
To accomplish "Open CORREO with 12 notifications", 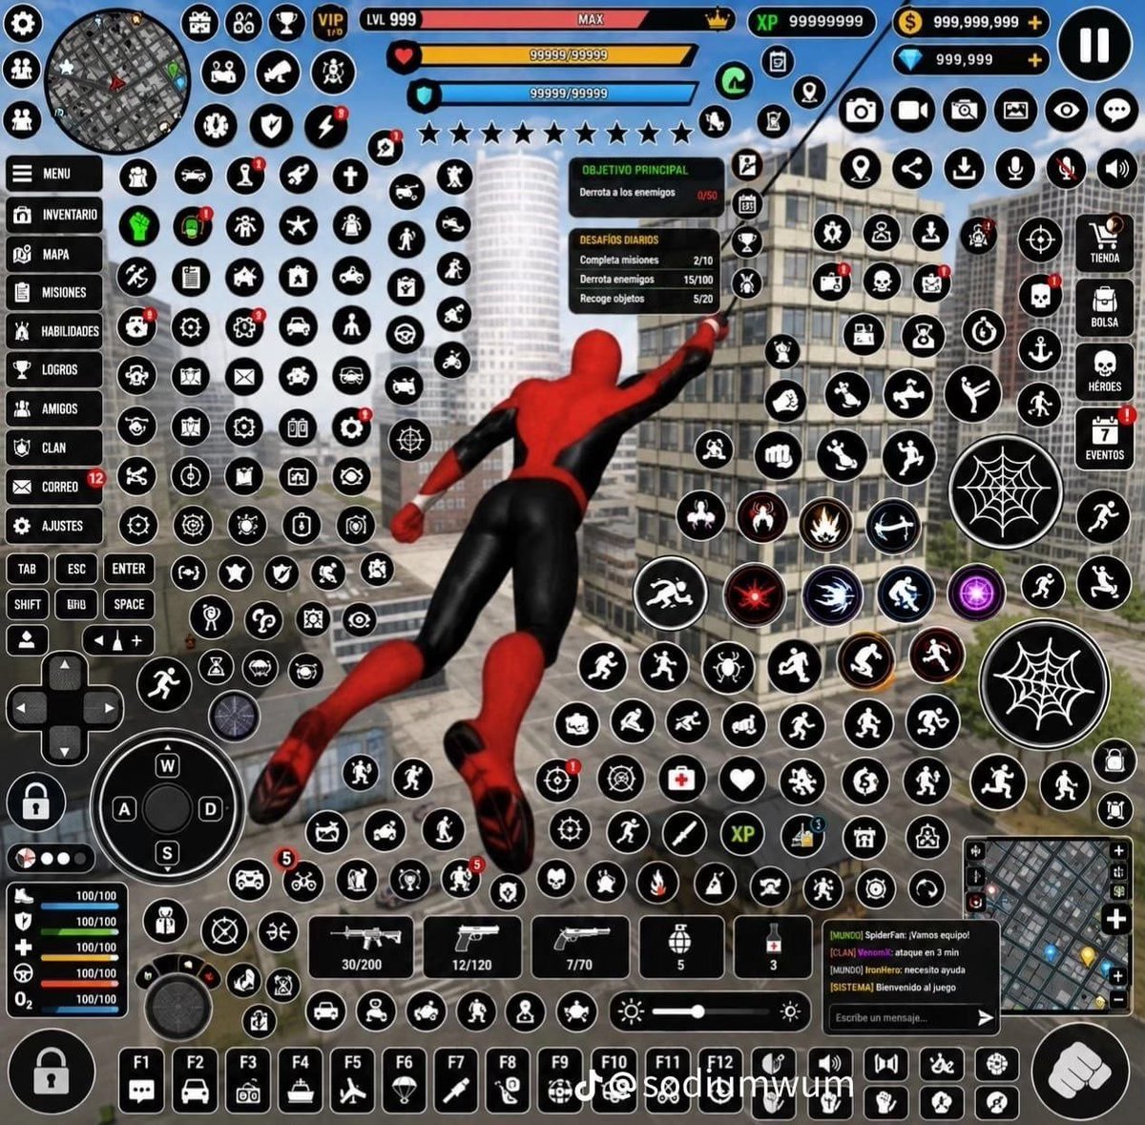I will [x=53, y=487].
